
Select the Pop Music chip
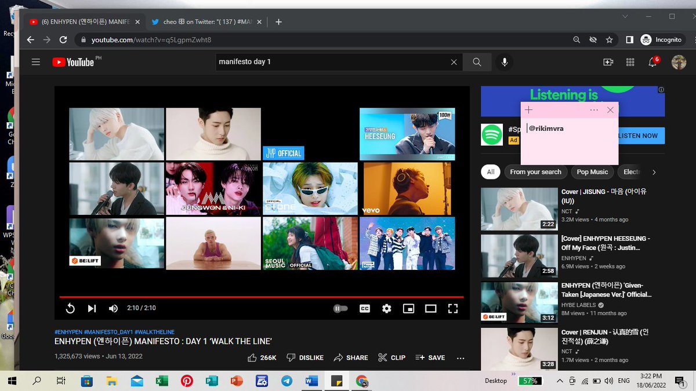pyautogui.click(x=592, y=172)
